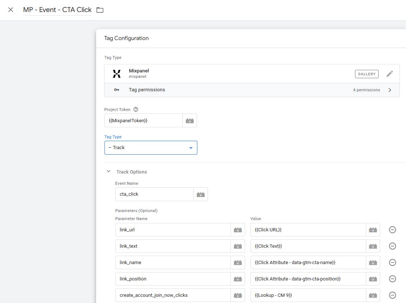Remove the create_account_join_now_clicks parameter
Viewport: 406px width, 303px height.
click(392, 295)
